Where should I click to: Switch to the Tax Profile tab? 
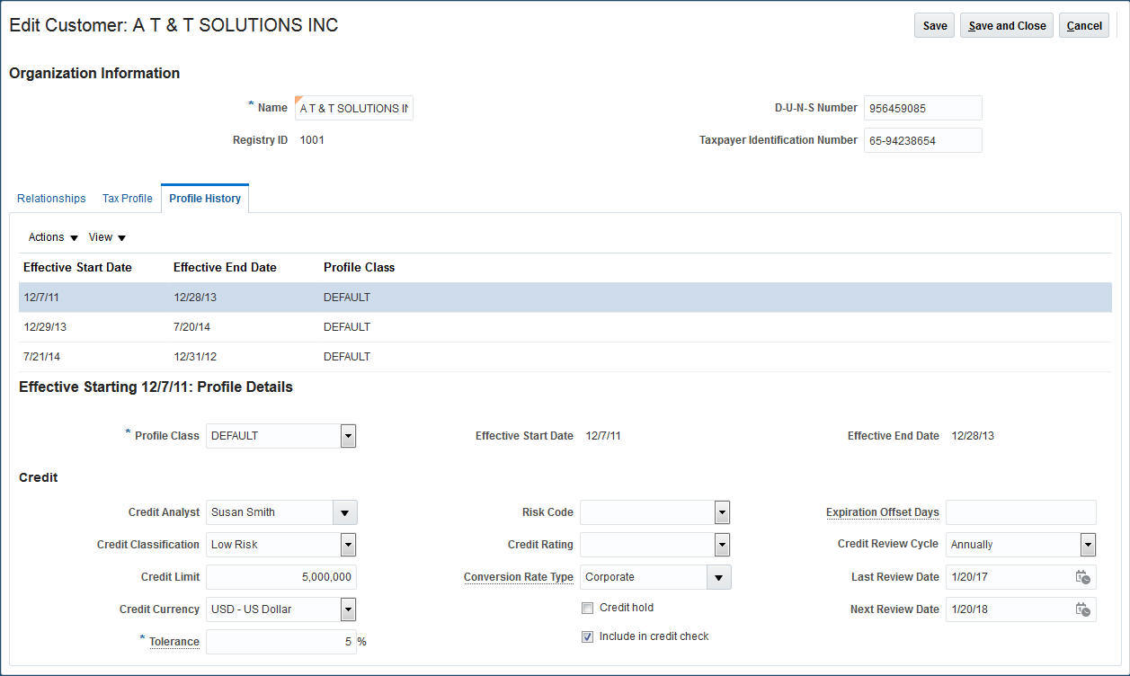point(128,199)
